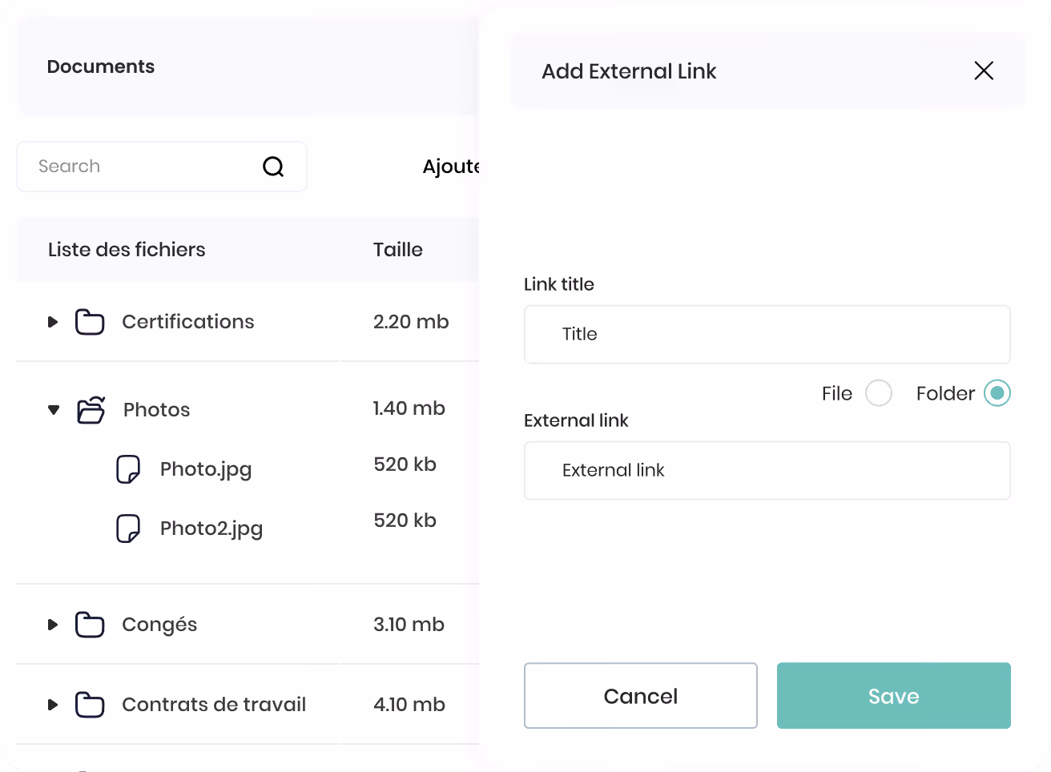Open the Photo.jpg file name
Screen dimensions: 1051x772
click(x=206, y=469)
